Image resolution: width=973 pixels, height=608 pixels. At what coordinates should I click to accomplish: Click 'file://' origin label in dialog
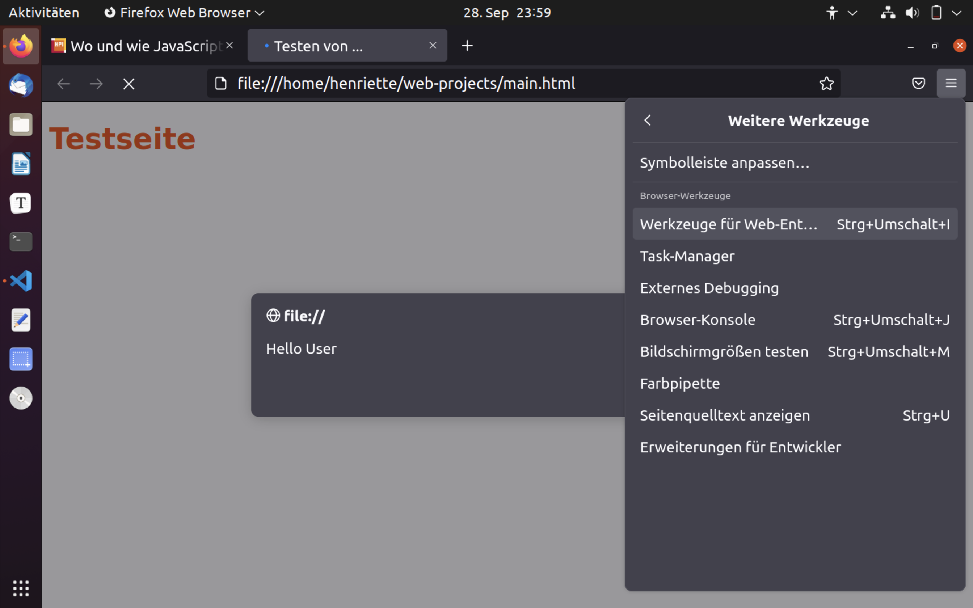[304, 316]
